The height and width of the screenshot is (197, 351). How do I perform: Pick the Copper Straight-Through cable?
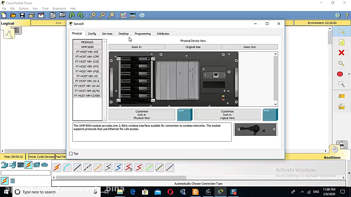click(77, 167)
